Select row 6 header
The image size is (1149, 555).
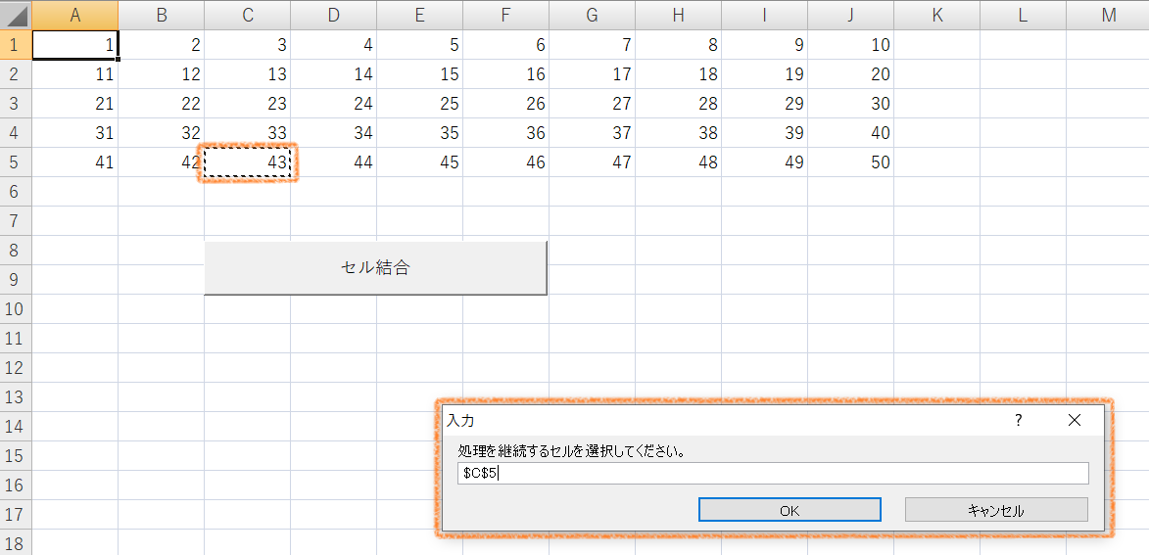(16, 191)
